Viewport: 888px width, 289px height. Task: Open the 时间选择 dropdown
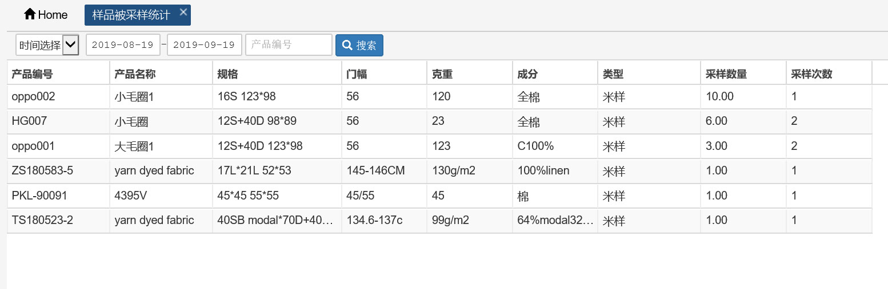click(47, 45)
